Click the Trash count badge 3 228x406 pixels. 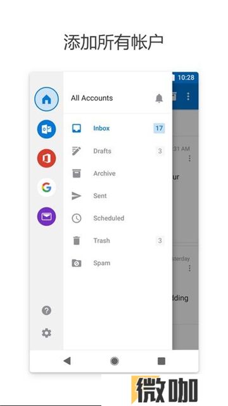pos(160,240)
